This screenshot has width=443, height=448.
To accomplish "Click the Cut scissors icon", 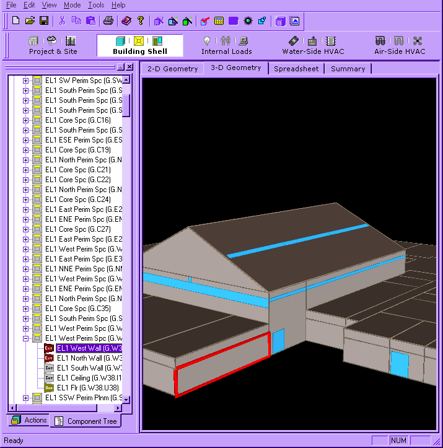I will point(62,20).
